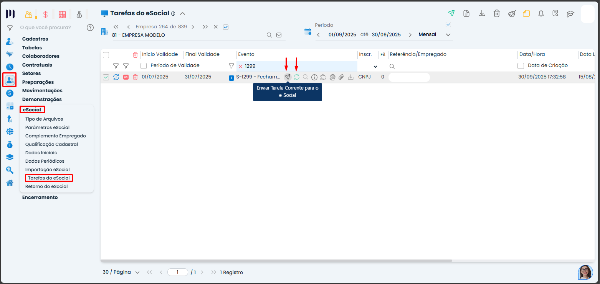Image resolution: width=600 pixels, height=284 pixels.
Task: Clear the 1299 Evento filter with red X
Action: [240, 66]
